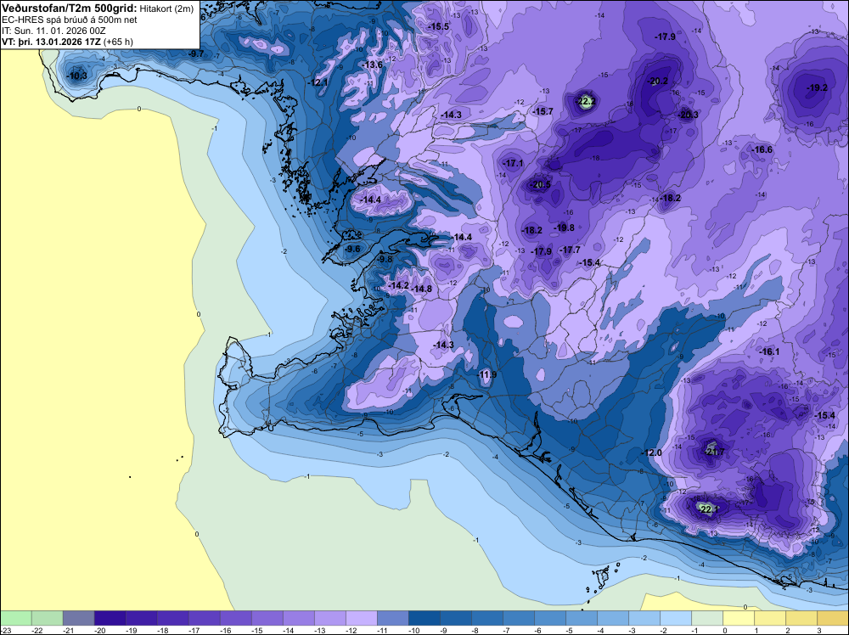The height and width of the screenshot is (635, 849).
Task: Click the -12 label on the color legend
Action: (351, 630)
